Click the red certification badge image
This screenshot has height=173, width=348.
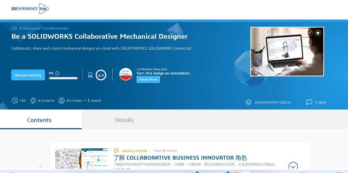(x=126, y=75)
